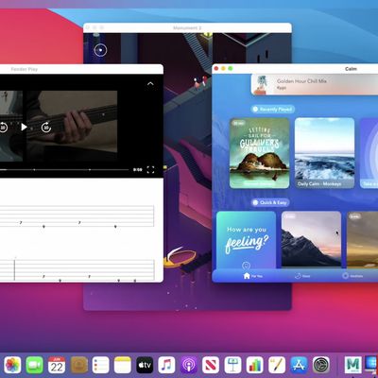Click the Monument 2 window title bar
This screenshot has height=378, width=378.
[187, 27]
